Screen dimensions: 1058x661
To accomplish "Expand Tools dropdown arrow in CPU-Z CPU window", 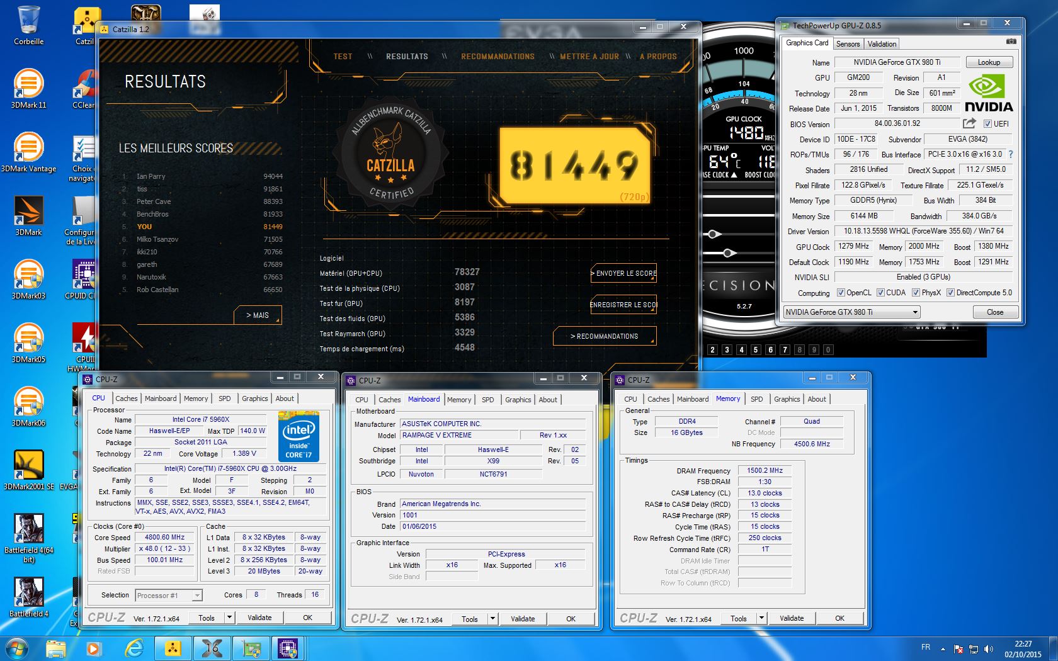I will [x=229, y=618].
